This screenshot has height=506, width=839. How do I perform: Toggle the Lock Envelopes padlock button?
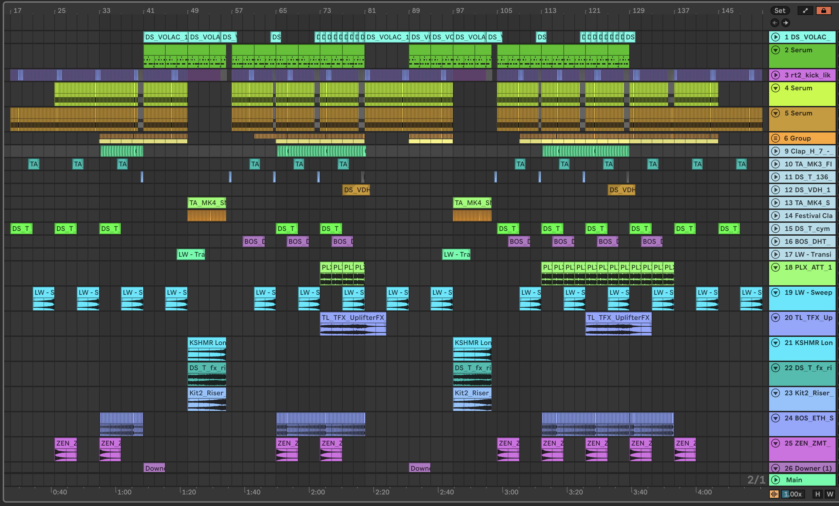click(x=823, y=11)
